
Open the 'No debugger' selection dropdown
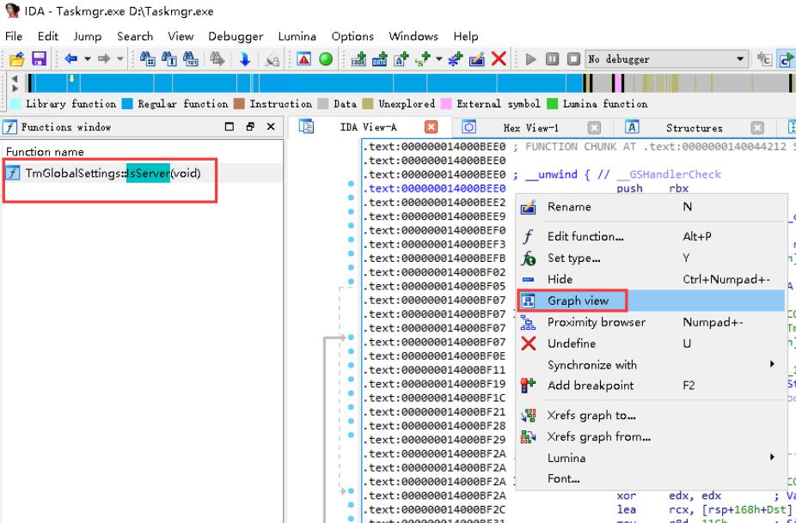pos(667,59)
